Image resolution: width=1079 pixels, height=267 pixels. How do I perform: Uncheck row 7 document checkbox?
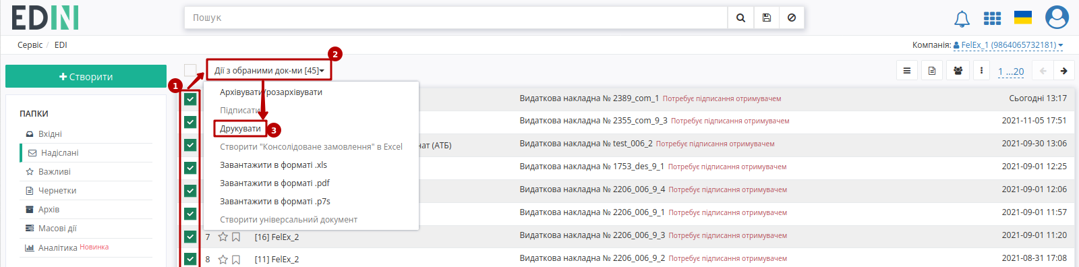[x=190, y=237]
